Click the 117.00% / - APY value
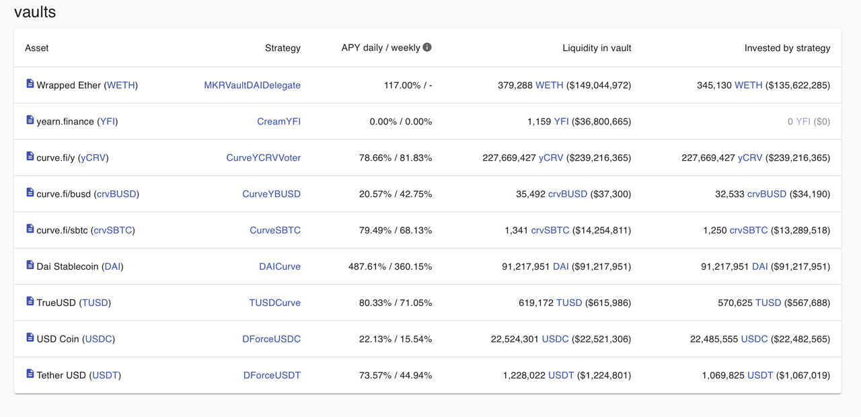 [x=408, y=85]
